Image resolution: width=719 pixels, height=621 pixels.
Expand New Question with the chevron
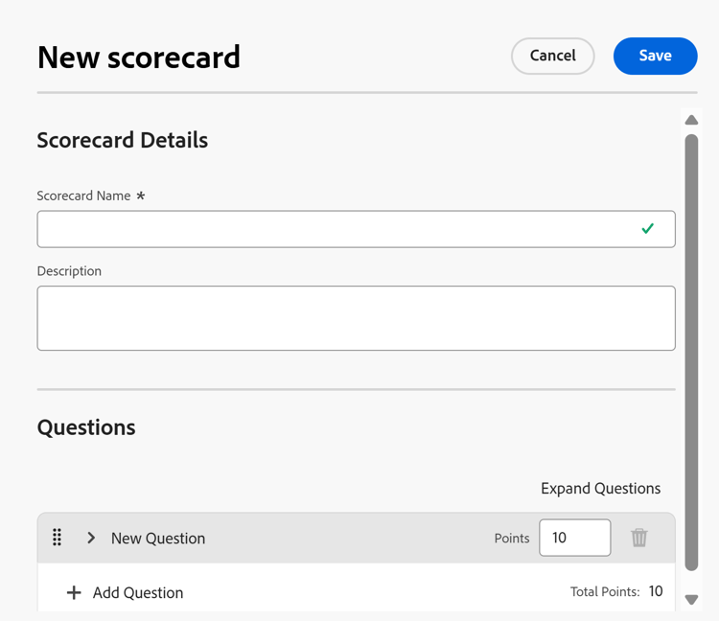(91, 538)
